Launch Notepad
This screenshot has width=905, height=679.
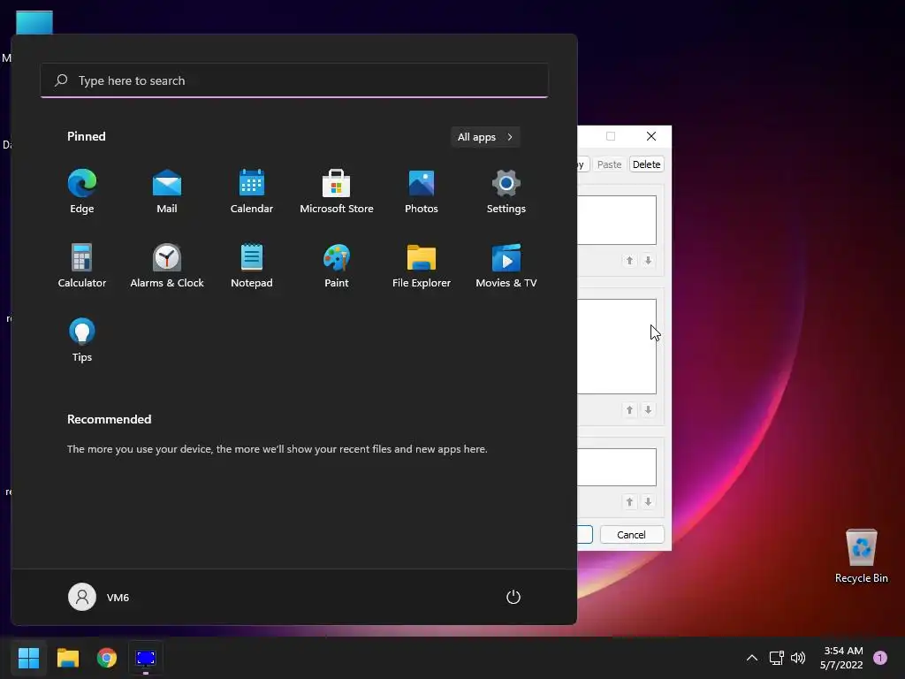[x=252, y=265]
